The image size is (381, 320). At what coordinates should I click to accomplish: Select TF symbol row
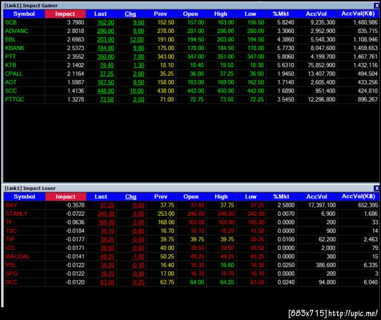click(x=9, y=222)
